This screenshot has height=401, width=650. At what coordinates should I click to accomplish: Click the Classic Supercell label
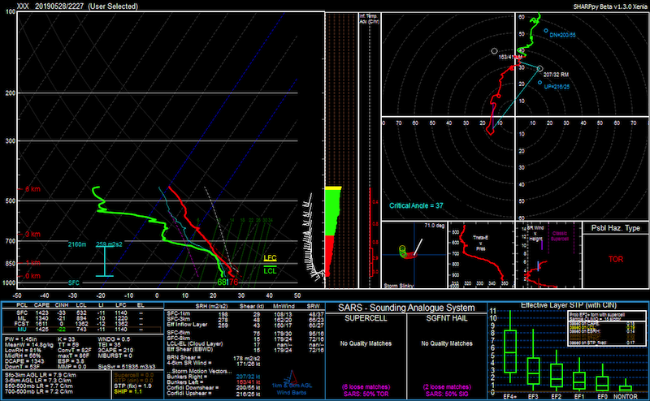point(559,236)
